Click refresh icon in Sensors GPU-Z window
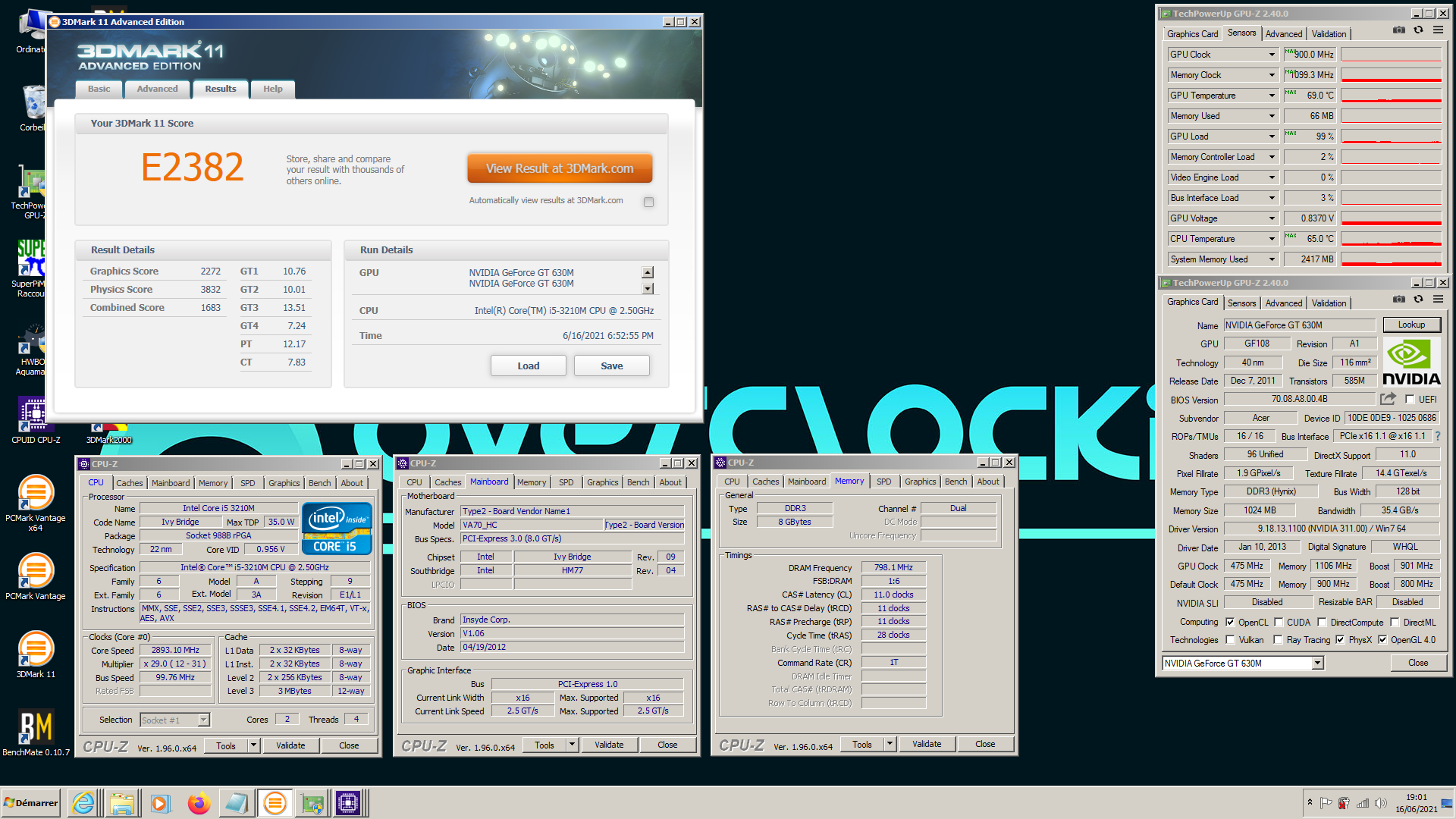The image size is (1456, 819). [x=1418, y=30]
